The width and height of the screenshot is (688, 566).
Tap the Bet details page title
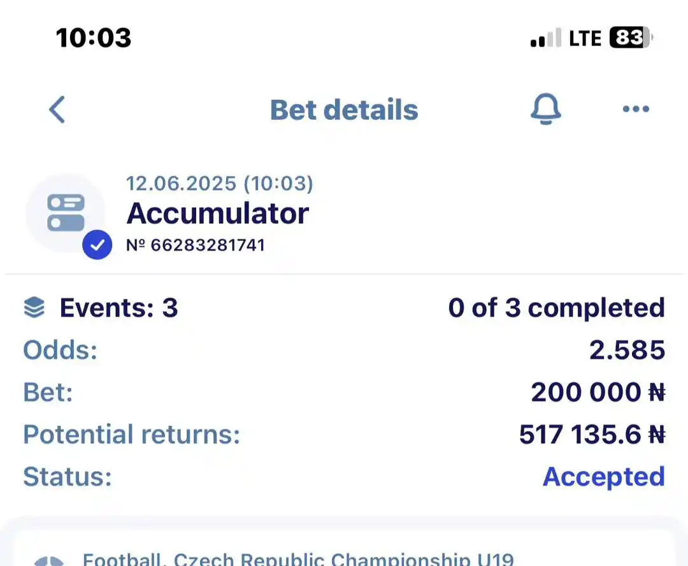click(x=344, y=110)
